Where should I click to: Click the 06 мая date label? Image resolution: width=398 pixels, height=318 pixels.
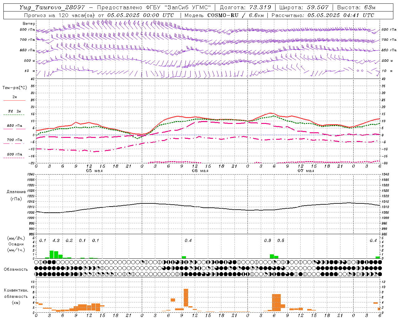coord(200,171)
